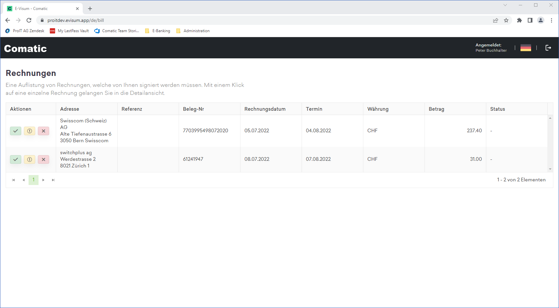Image resolution: width=559 pixels, height=308 pixels.
Task: Reject the switchplus ag invoice with red X
Action: [x=44, y=159]
